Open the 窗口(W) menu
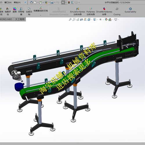Screen dimensions: 145x145 click(8, 2)
